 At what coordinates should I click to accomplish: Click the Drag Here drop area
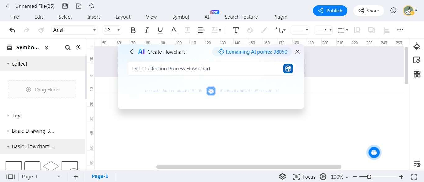click(x=42, y=89)
